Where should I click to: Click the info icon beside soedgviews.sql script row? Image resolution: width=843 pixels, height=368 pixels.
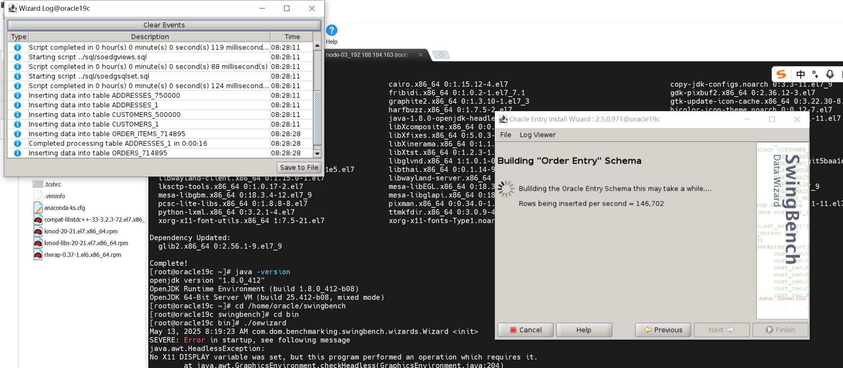(x=17, y=57)
